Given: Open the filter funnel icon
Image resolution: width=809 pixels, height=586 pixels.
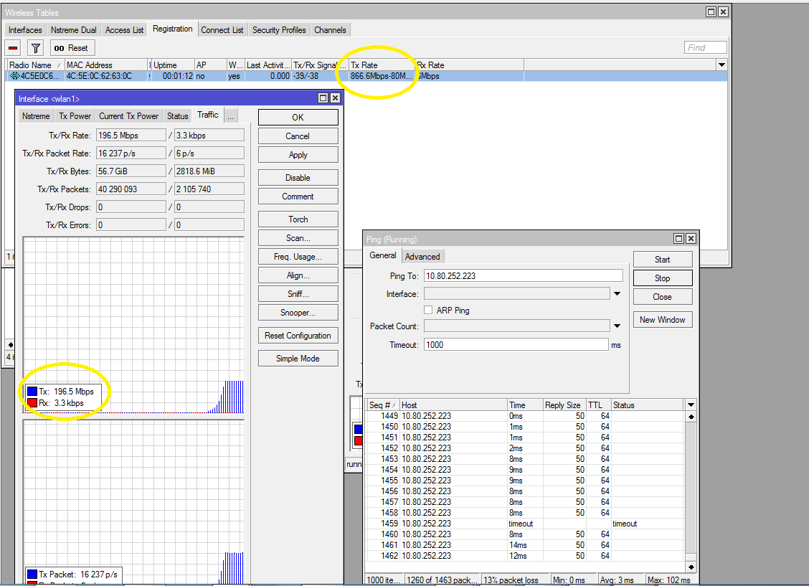Looking at the screenshot, I should pos(35,48).
